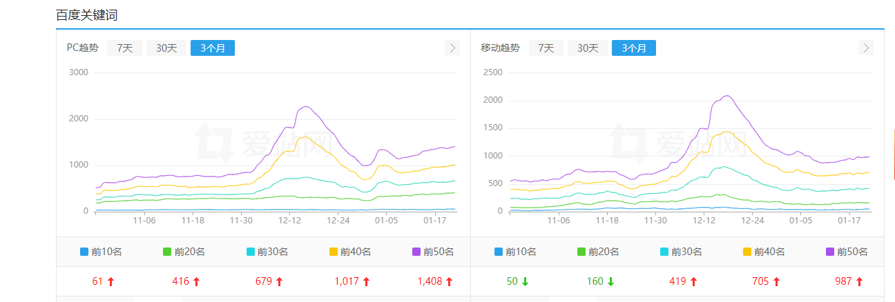The image size is (895, 302).
Task: Click purple 前50名 legend in PC chart
Action: (x=432, y=252)
